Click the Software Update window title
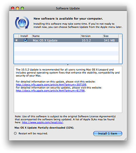 click(68, 9)
